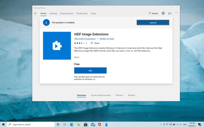The image size is (204, 127).
Task: Open the Office app on the taskbar
Action: [x=100, y=124]
